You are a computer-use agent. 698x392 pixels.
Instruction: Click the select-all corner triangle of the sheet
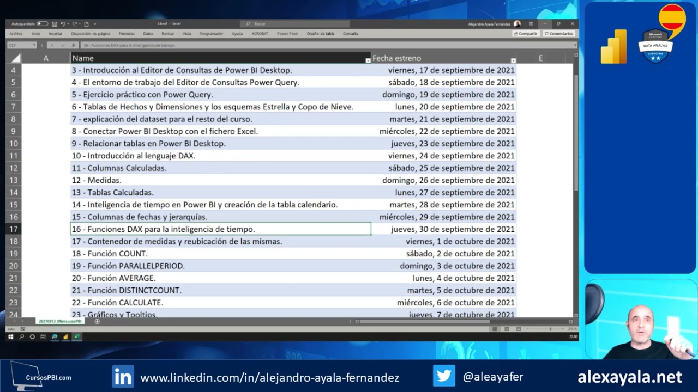pyautogui.click(x=15, y=58)
